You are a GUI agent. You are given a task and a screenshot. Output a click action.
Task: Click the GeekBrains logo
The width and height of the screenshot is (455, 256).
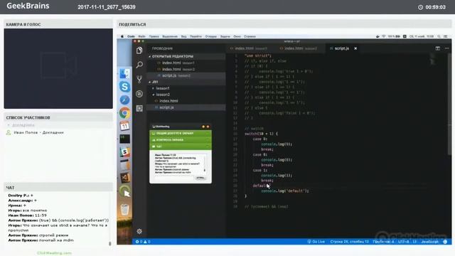click(28, 6)
